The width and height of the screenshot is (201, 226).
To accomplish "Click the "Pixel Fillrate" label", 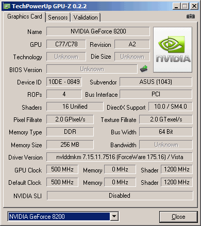I will (x=28, y=120).
